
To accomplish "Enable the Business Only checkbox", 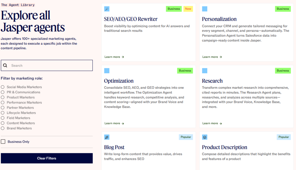I will tap(3, 141).
